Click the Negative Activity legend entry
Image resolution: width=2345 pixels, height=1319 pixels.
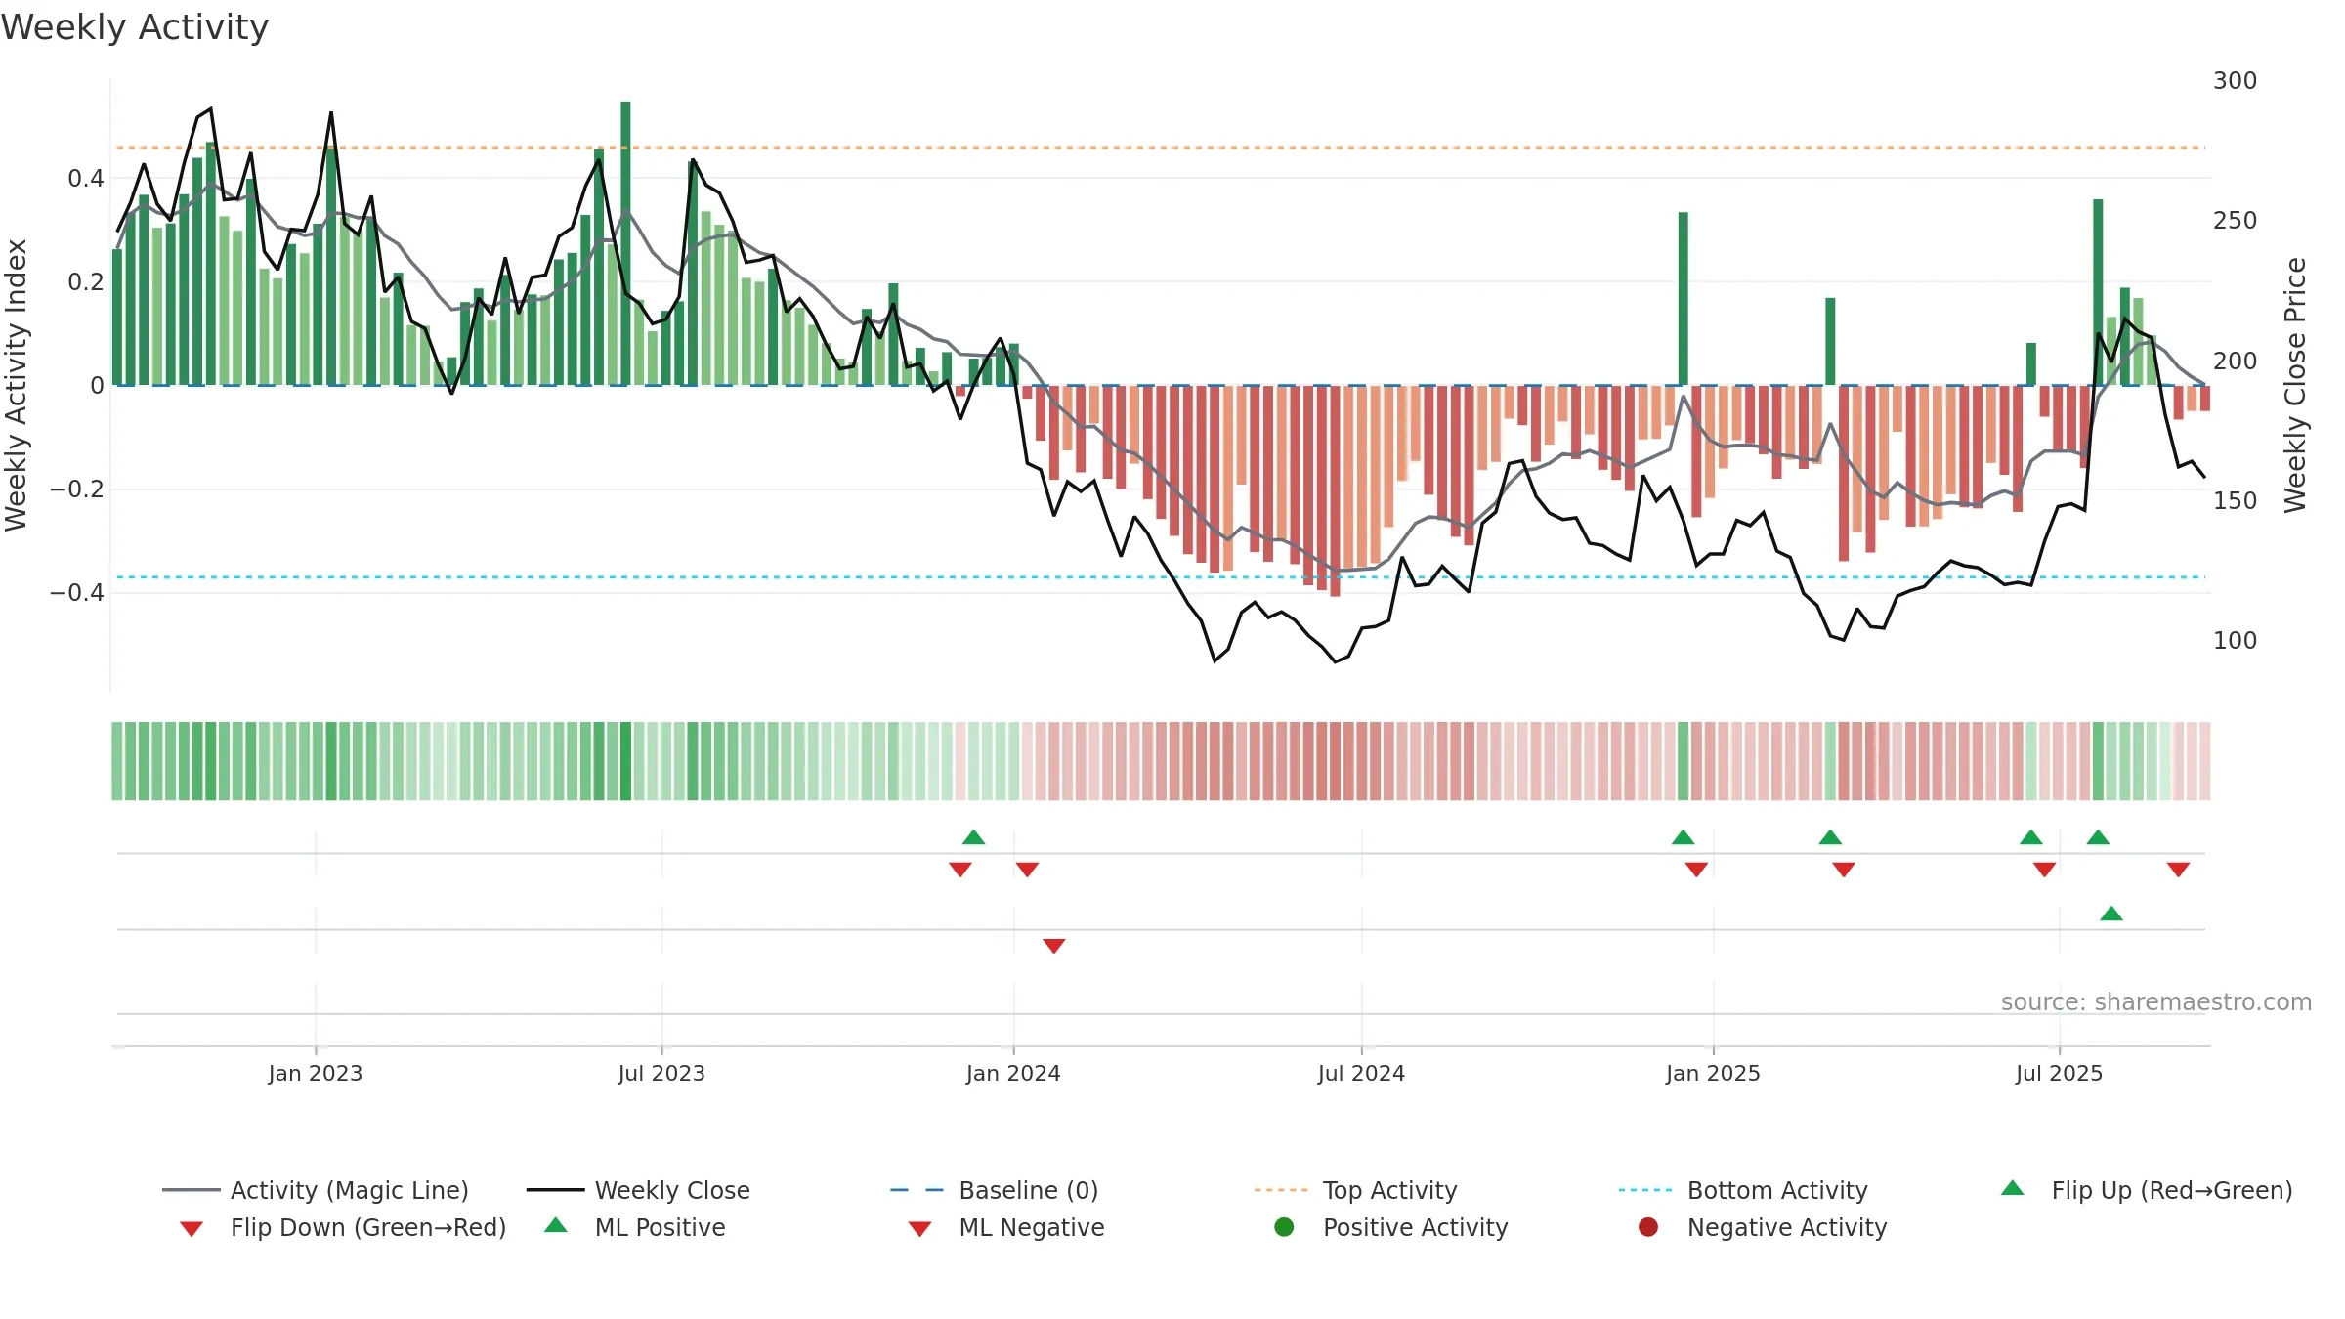click(x=1762, y=1227)
